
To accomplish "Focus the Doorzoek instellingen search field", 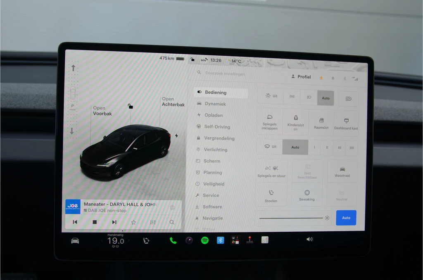I will tap(225, 74).
